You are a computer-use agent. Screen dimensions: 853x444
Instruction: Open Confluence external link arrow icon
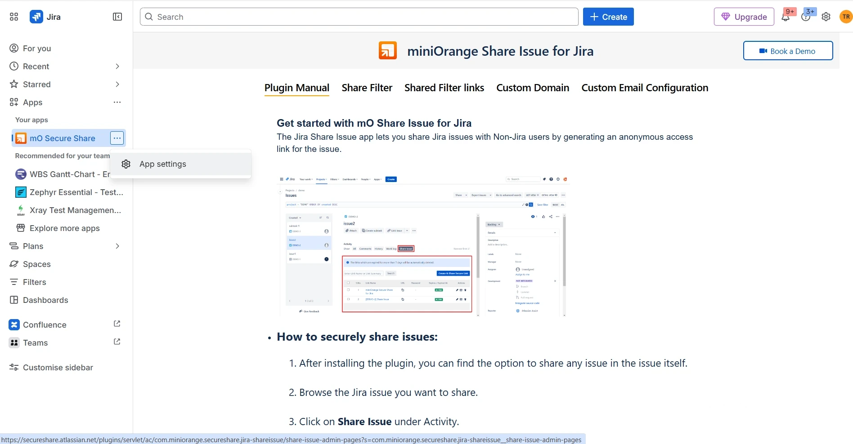(117, 324)
